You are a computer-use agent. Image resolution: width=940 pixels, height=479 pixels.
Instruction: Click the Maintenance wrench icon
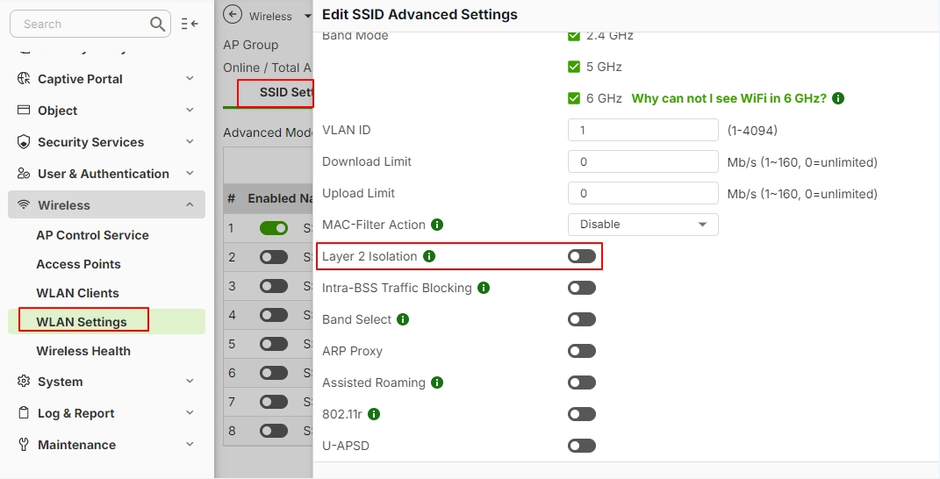(x=24, y=444)
